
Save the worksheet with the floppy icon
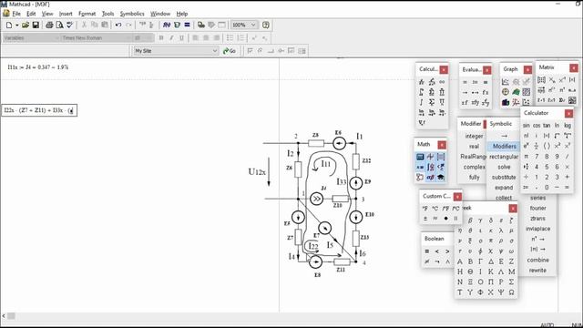click(36, 25)
